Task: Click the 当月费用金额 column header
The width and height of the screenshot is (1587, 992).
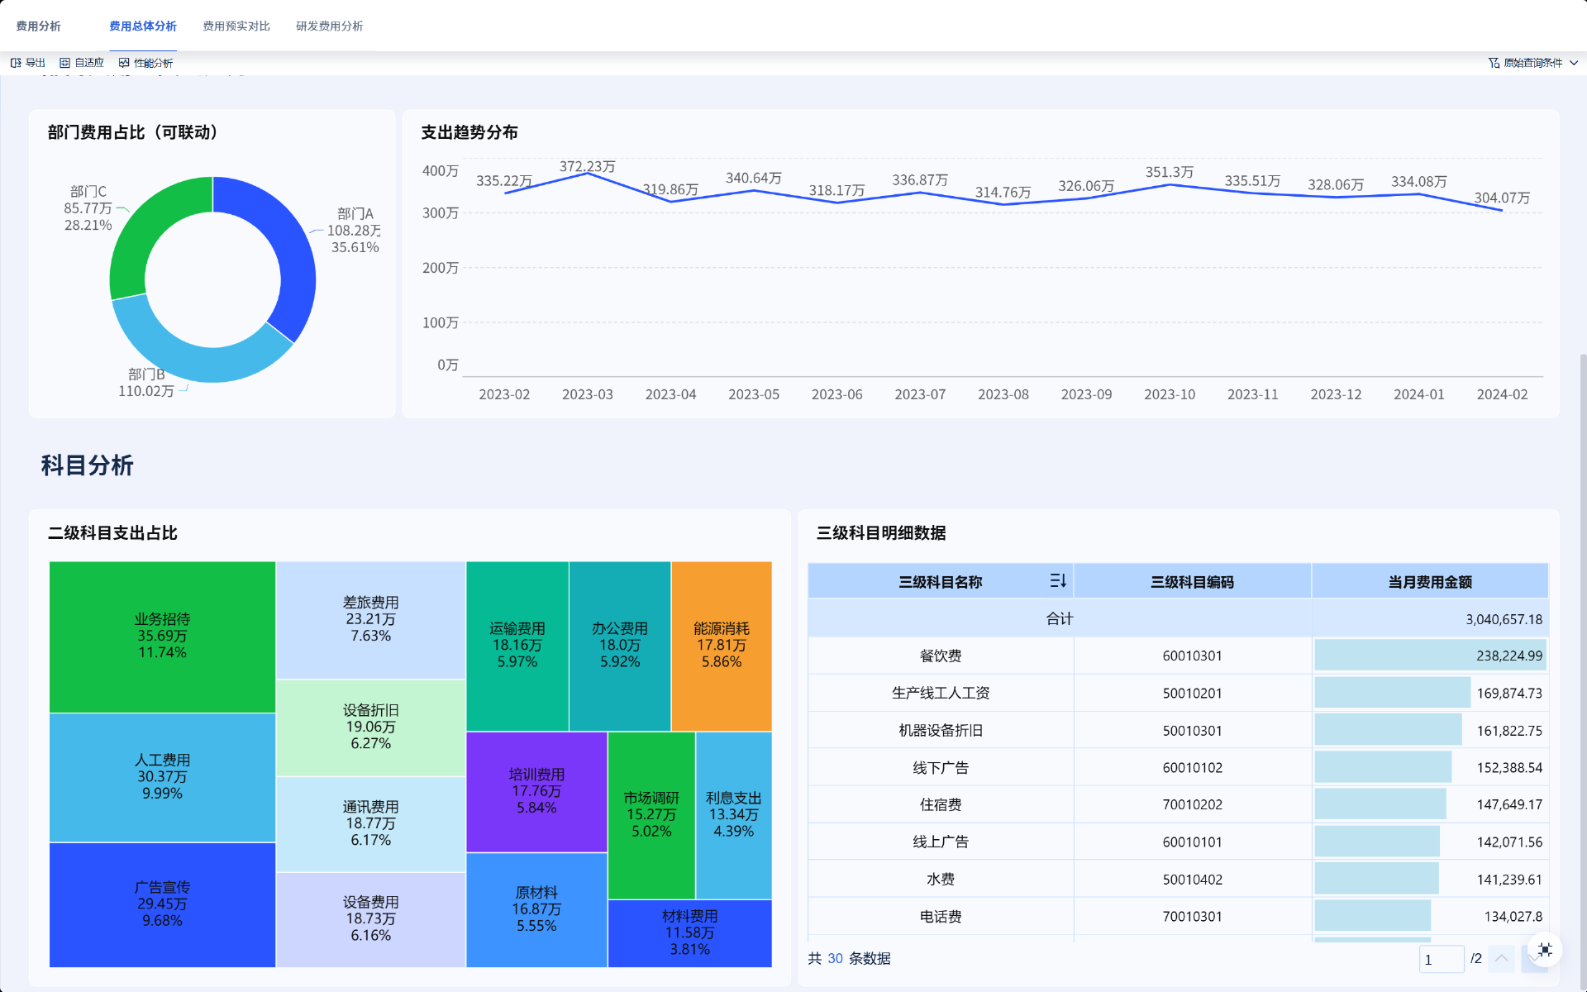Action: (x=1429, y=582)
